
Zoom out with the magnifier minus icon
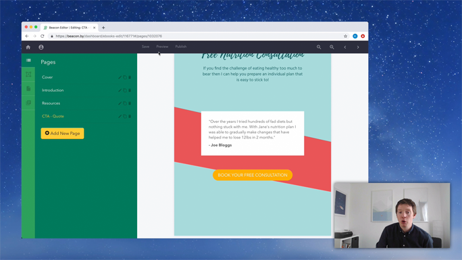(319, 47)
